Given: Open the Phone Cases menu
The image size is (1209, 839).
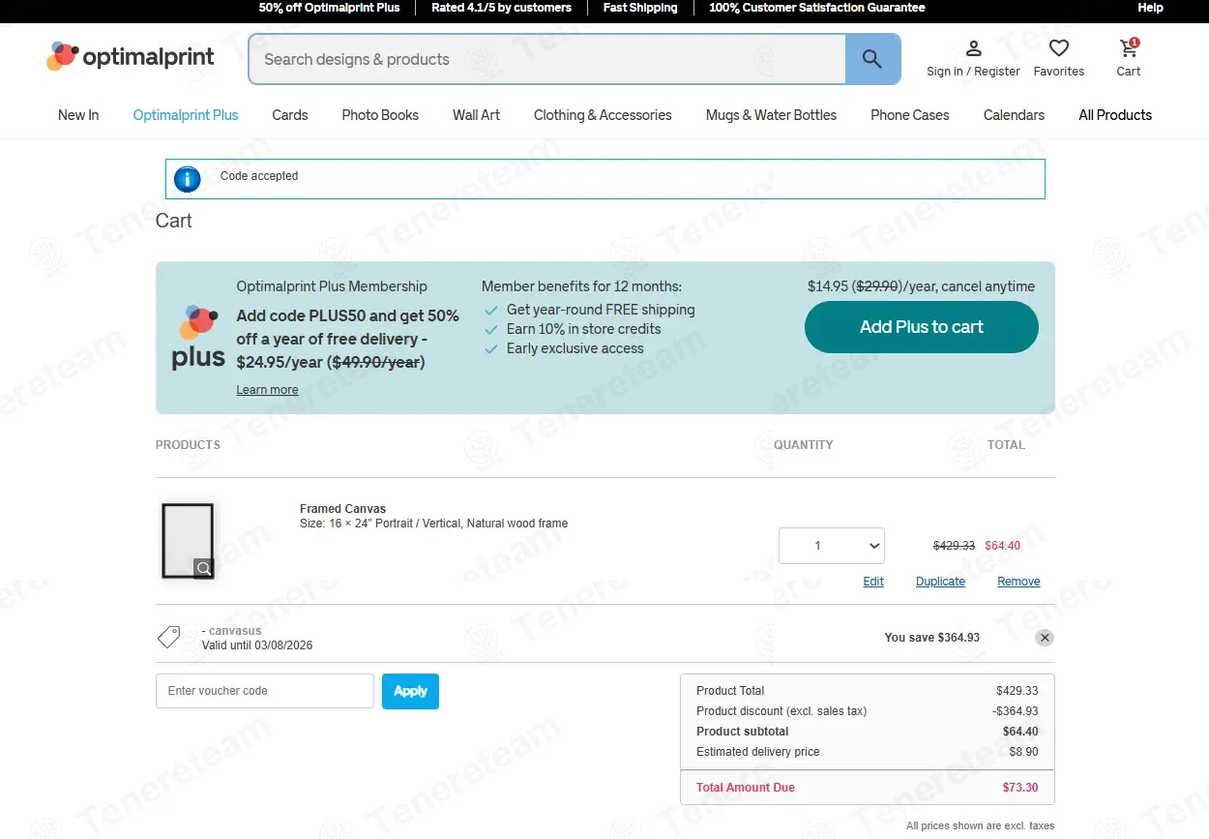Looking at the screenshot, I should click(910, 115).
